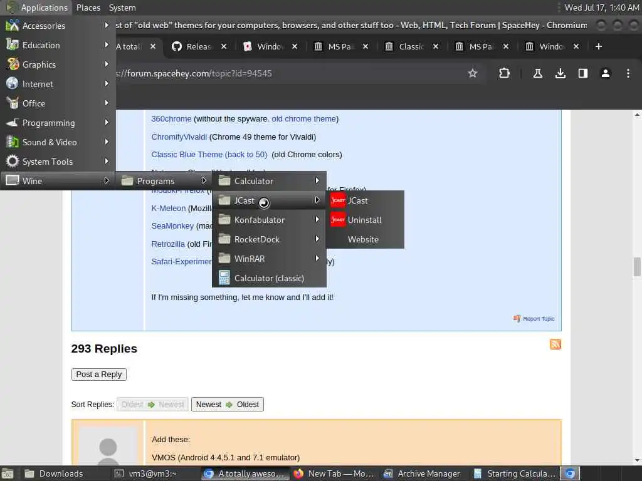Open the Internet menu category
The image size is (642, 481).
point(58,84)
